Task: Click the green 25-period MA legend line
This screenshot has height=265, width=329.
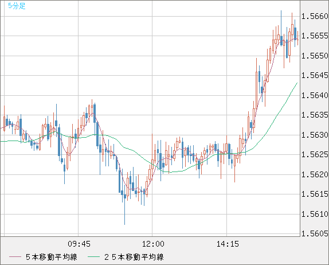Action: point(93,257)
